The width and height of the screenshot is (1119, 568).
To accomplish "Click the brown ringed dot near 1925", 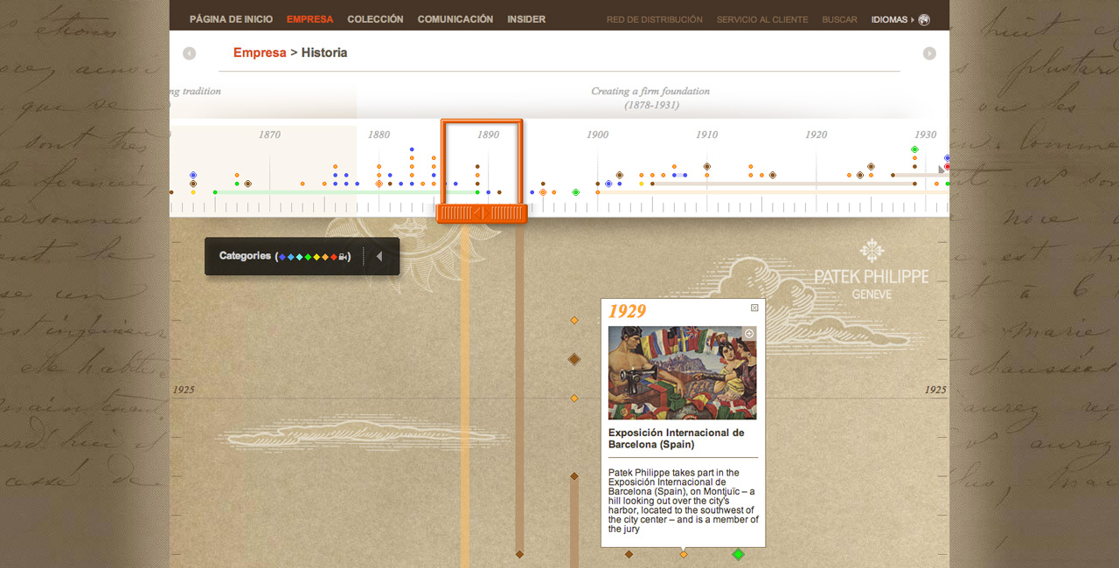I will pos(871,166).
